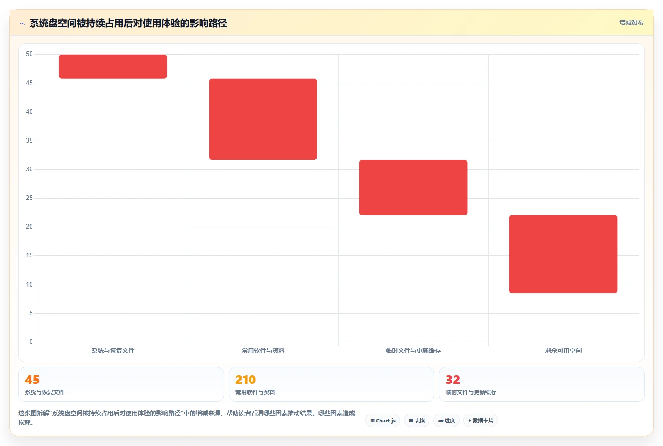Click the 表格 tag chip
The width and height of the screenshot is (663, 446).
tap(417, 421)
